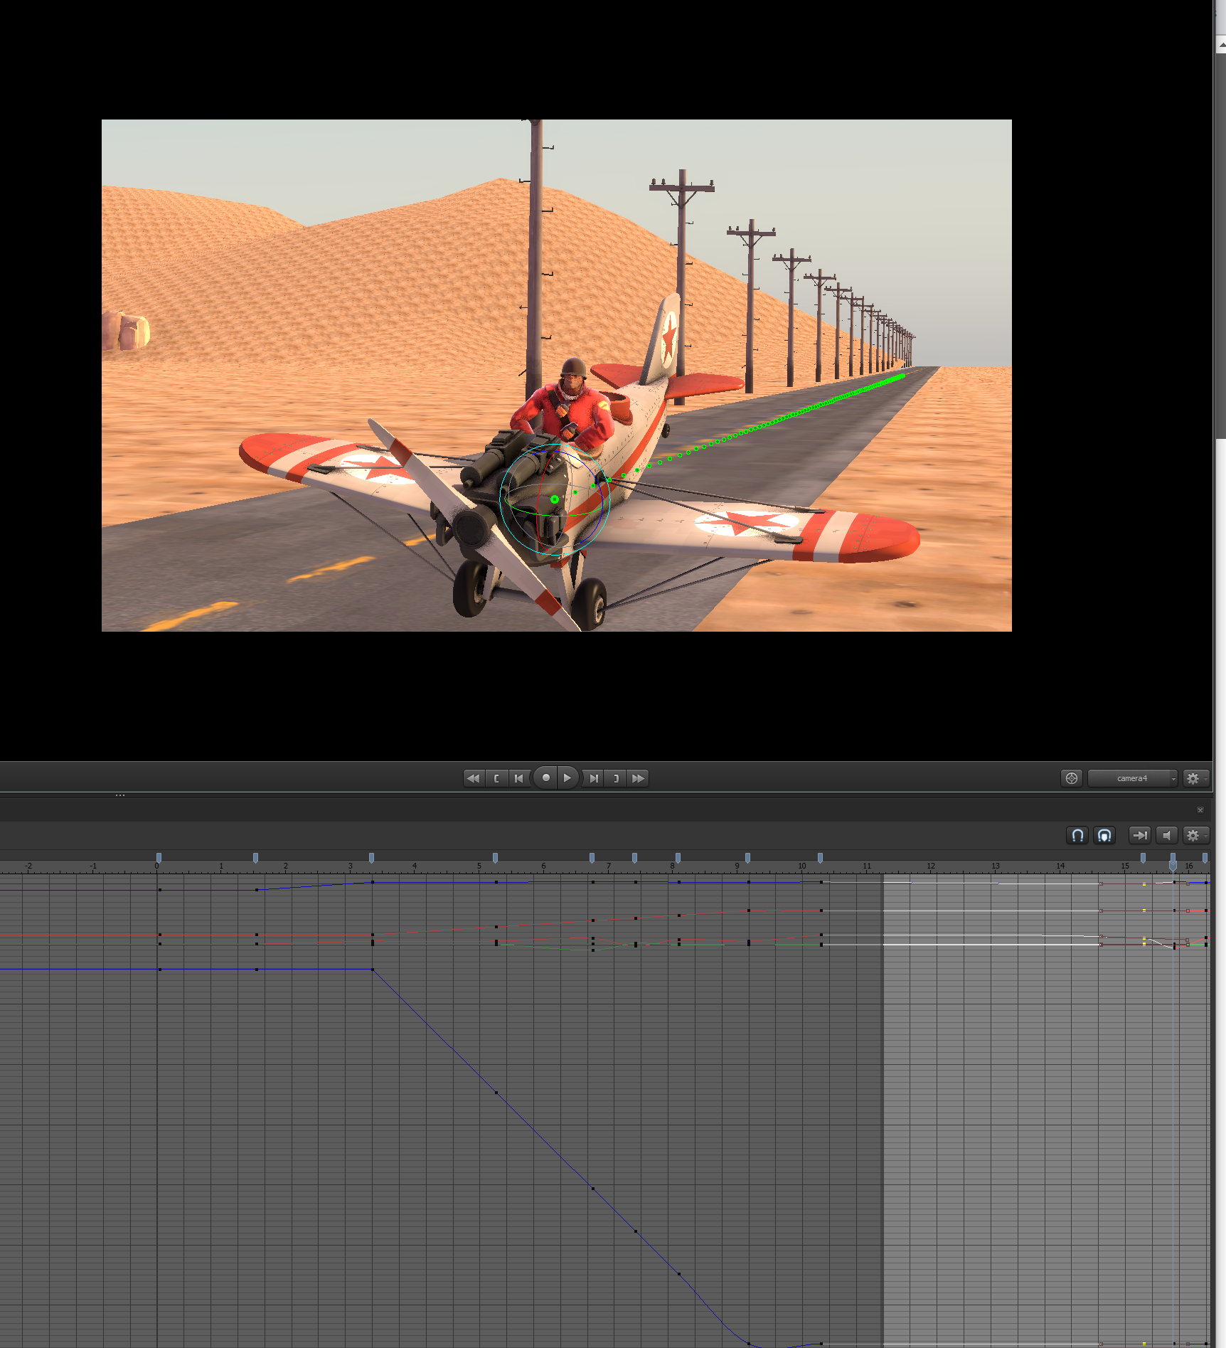Click the fast forward icon

pyautogui.click(x=638, y=778)
